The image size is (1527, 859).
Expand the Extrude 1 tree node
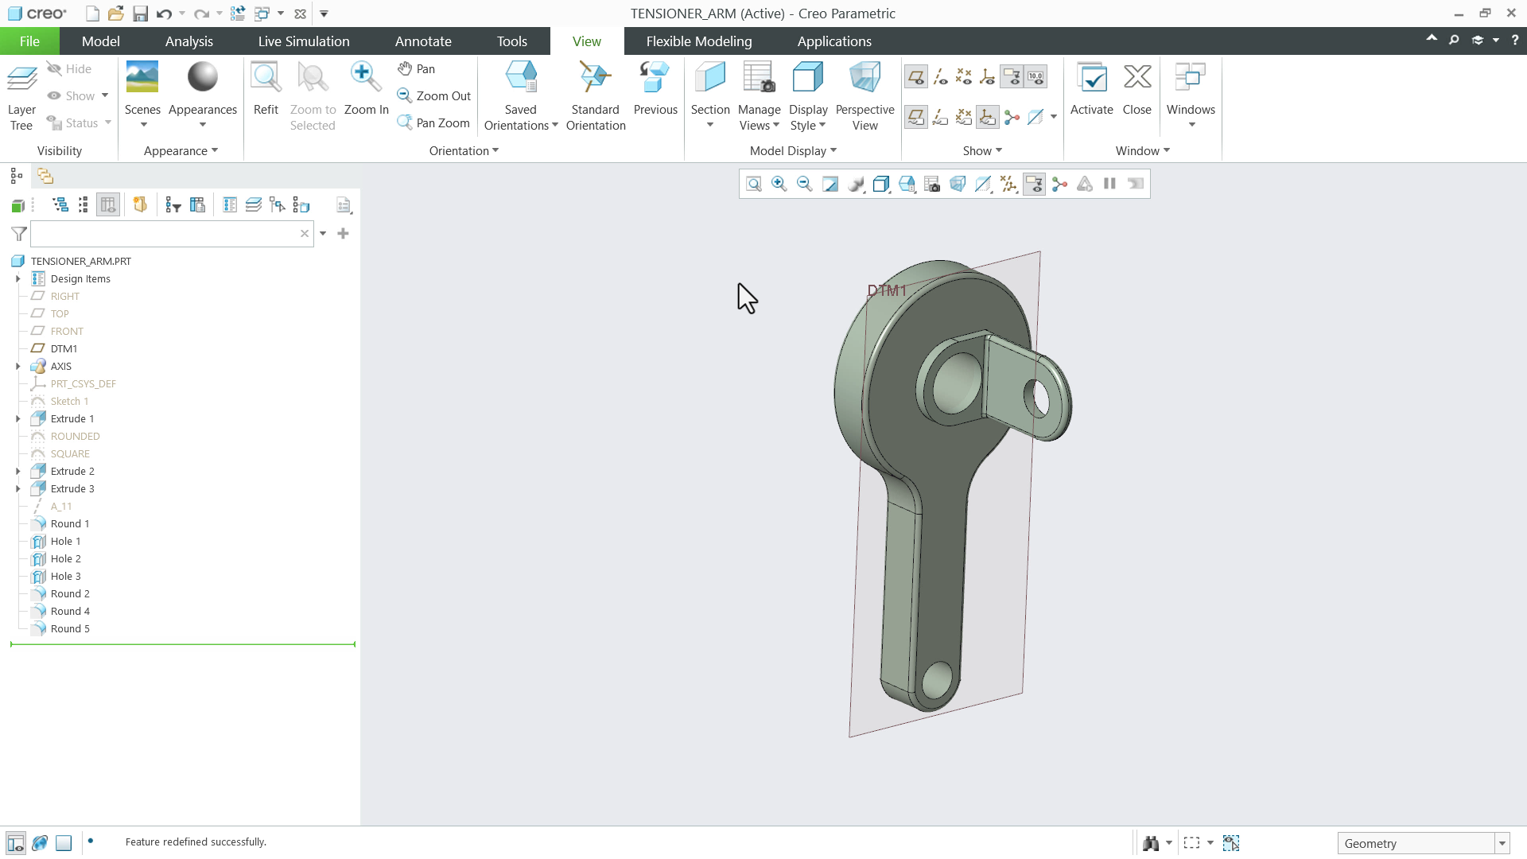(x=18, y=418)
